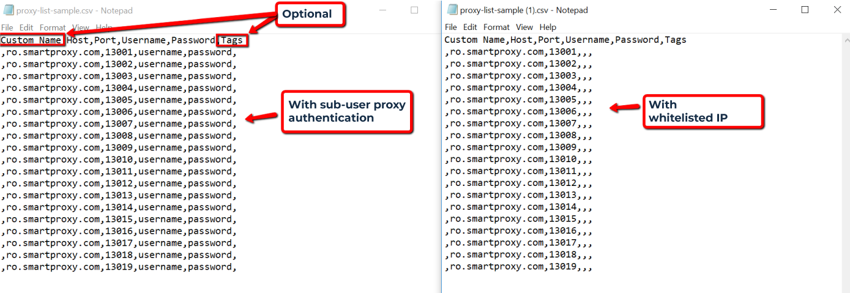The width and height of the screenshot is (850, 293).
Task: Open View menu in right Notepad window
Action: click(x=524, y=27)
